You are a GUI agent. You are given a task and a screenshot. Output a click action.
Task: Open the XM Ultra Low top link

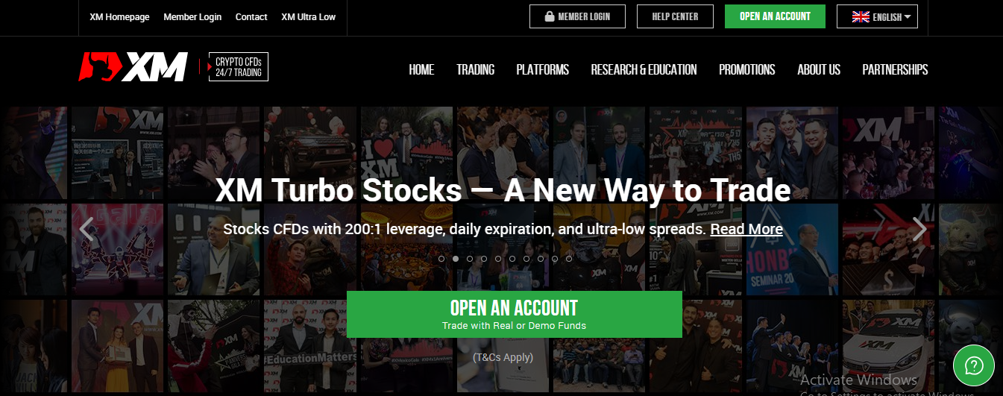coord(309,16)
